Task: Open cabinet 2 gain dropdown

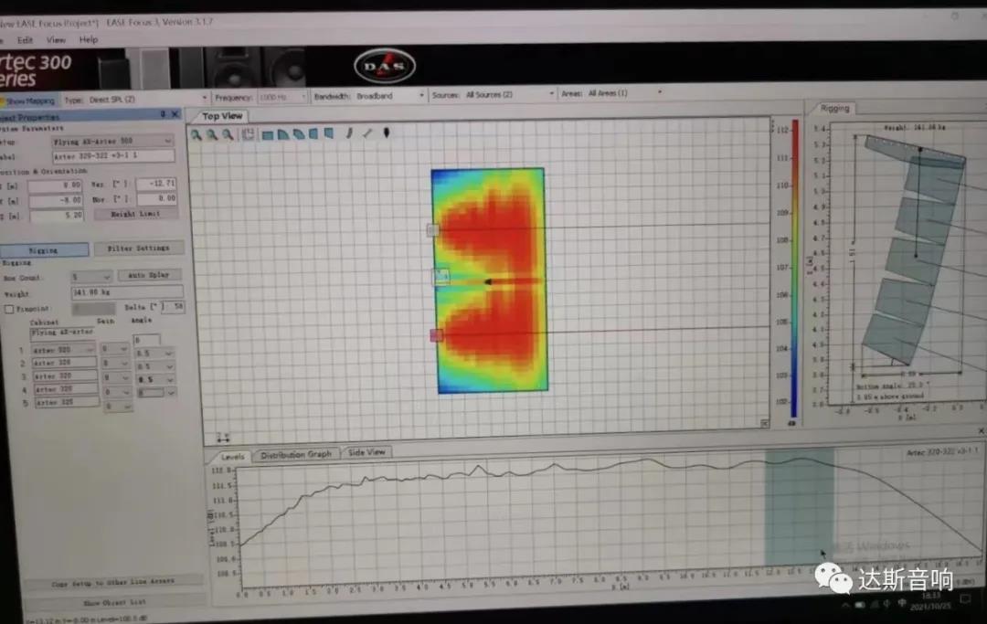Action: click(124, 363)
